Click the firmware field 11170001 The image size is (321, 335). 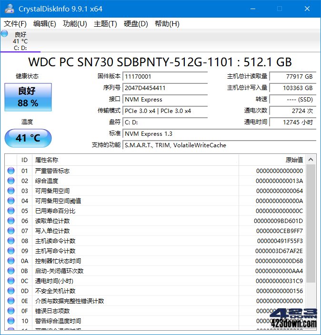pyautogui.click(x=165, y=77)
